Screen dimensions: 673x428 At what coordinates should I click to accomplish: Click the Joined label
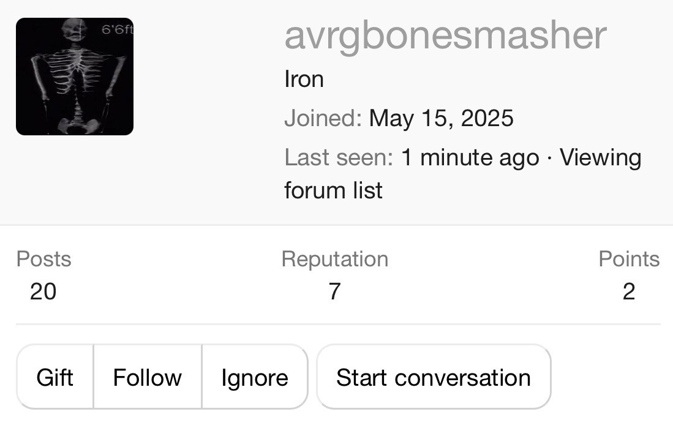pyautogui.click(x=323, y=118)
